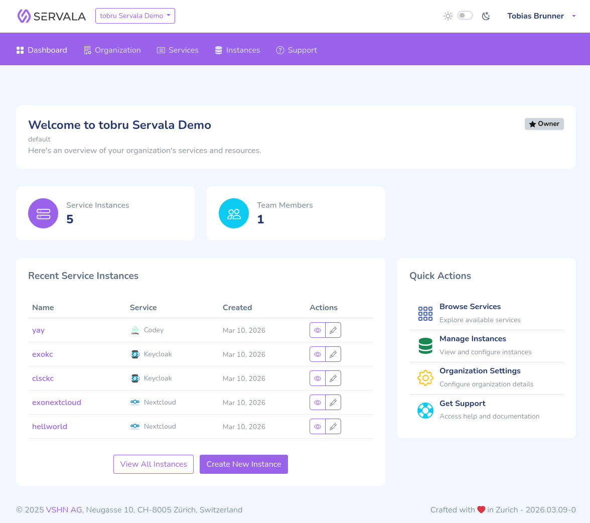Click the Servala logo

[x=52, y=16]
